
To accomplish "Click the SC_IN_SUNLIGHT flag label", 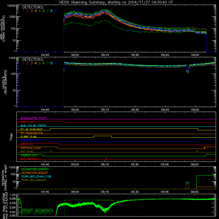I will (31, 129).
